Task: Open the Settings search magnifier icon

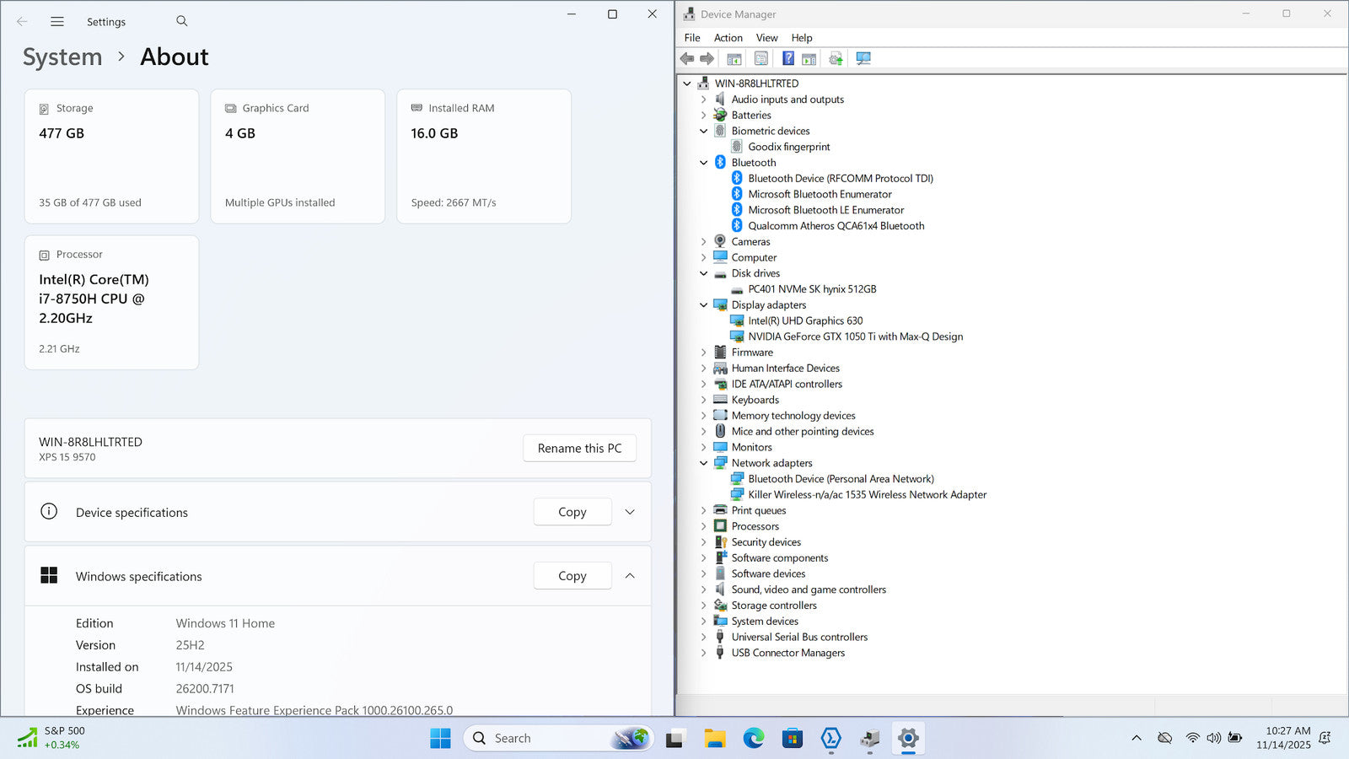Action: [182, 21]
